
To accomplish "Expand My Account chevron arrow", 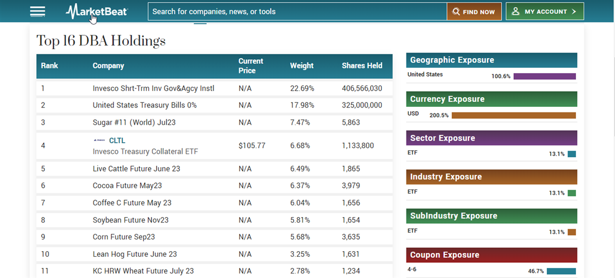I will point(574,11).
